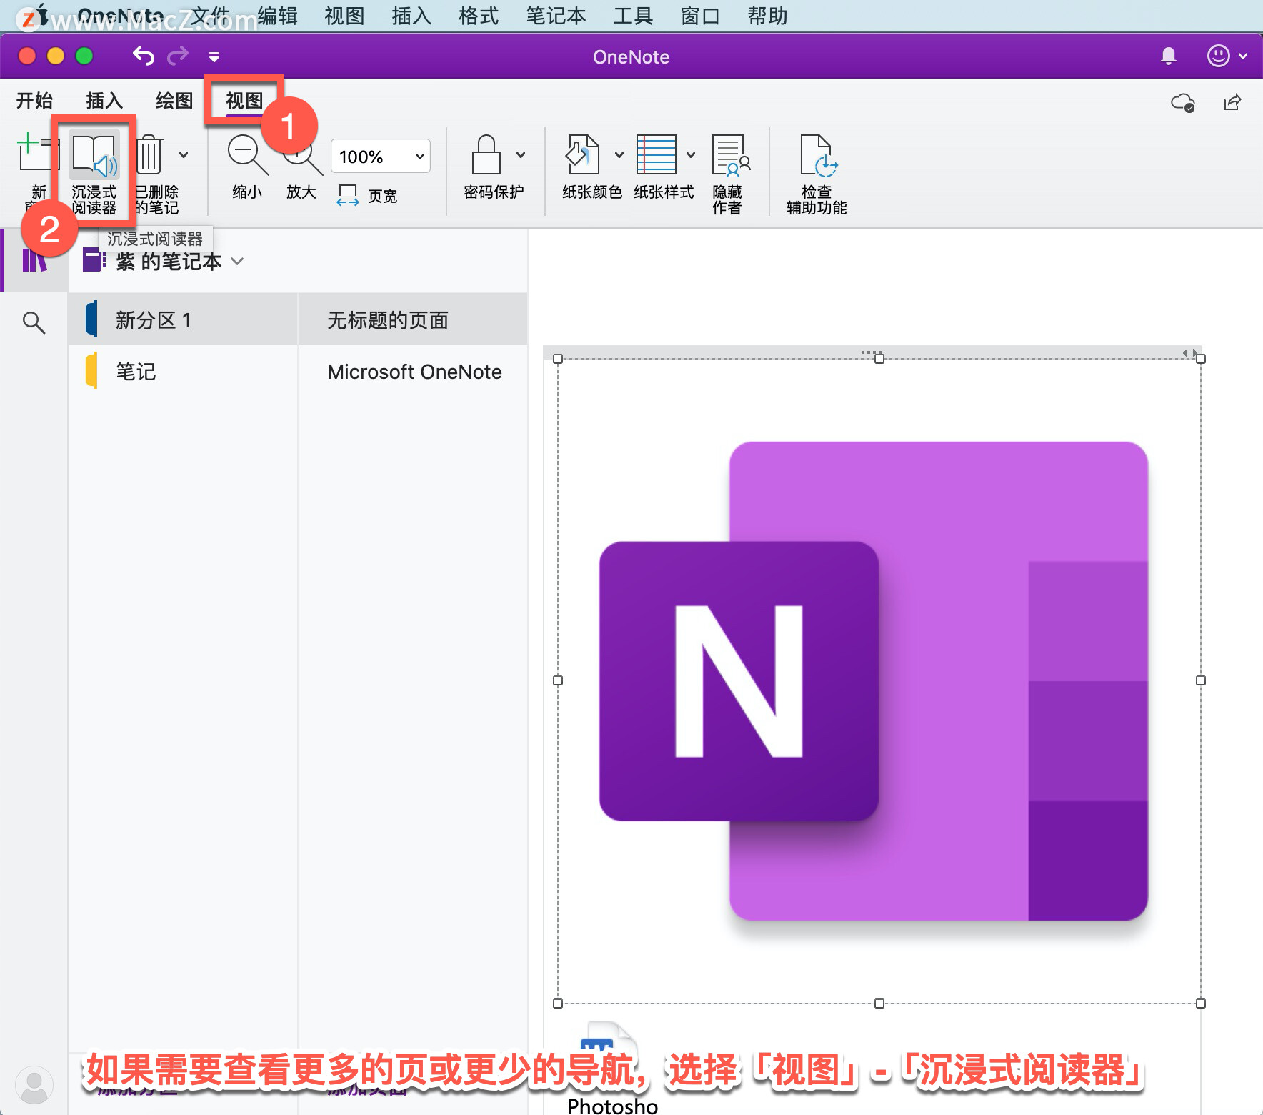Open page 无标题的页面
The width and height of the screenshot is (1263, 1115).
point(413,319)
